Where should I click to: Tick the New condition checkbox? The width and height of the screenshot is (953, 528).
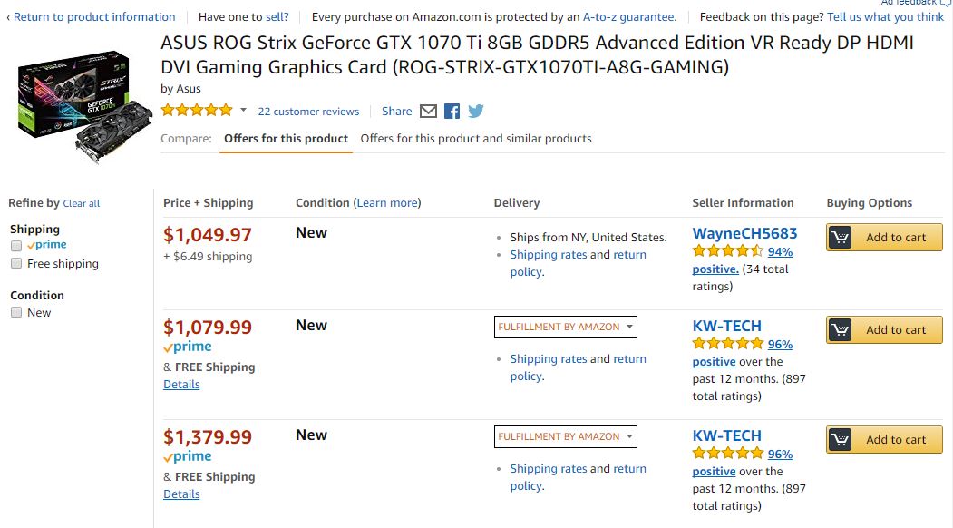tap(16, 313)
